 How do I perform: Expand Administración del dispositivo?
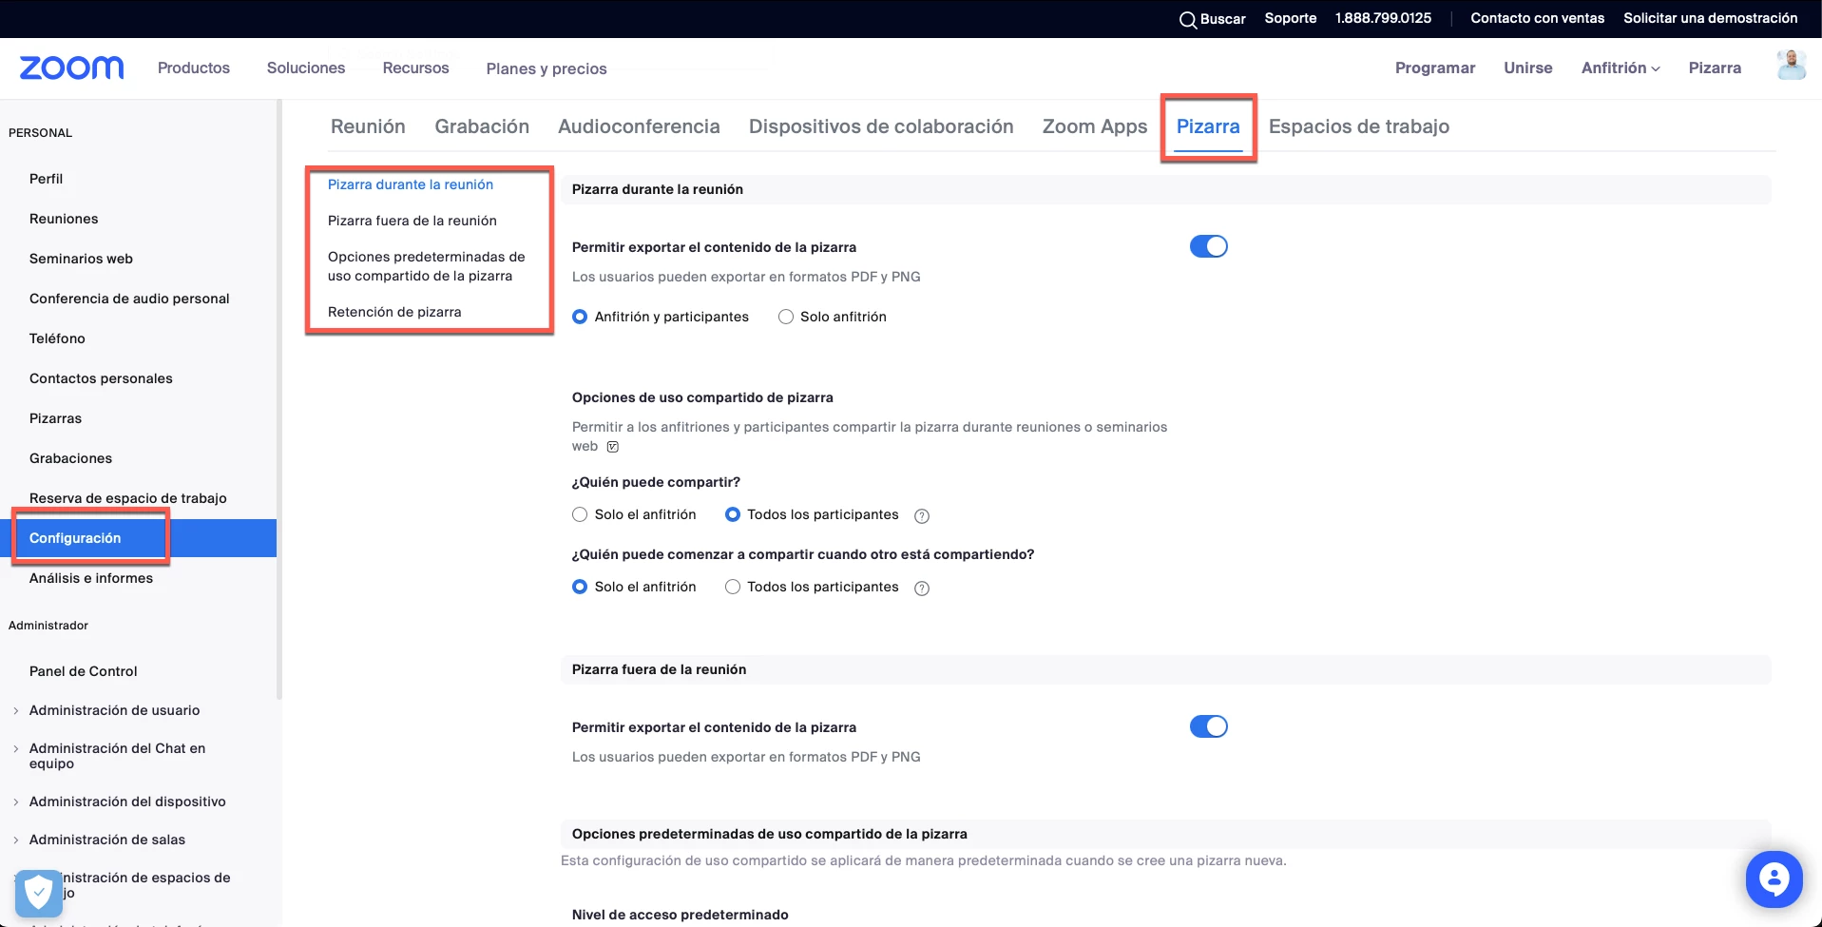click(15, 801)
